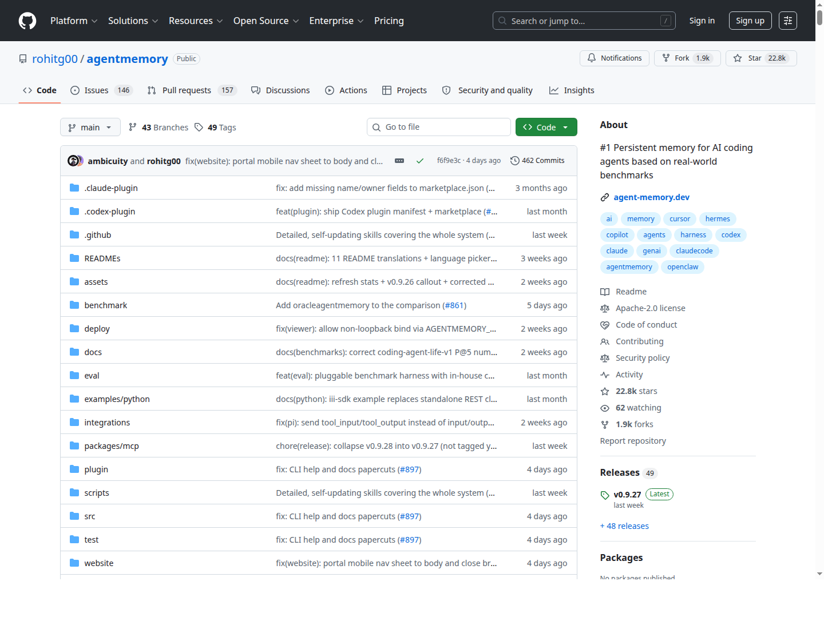Click the green commit status checkmark

coord(420,161)
